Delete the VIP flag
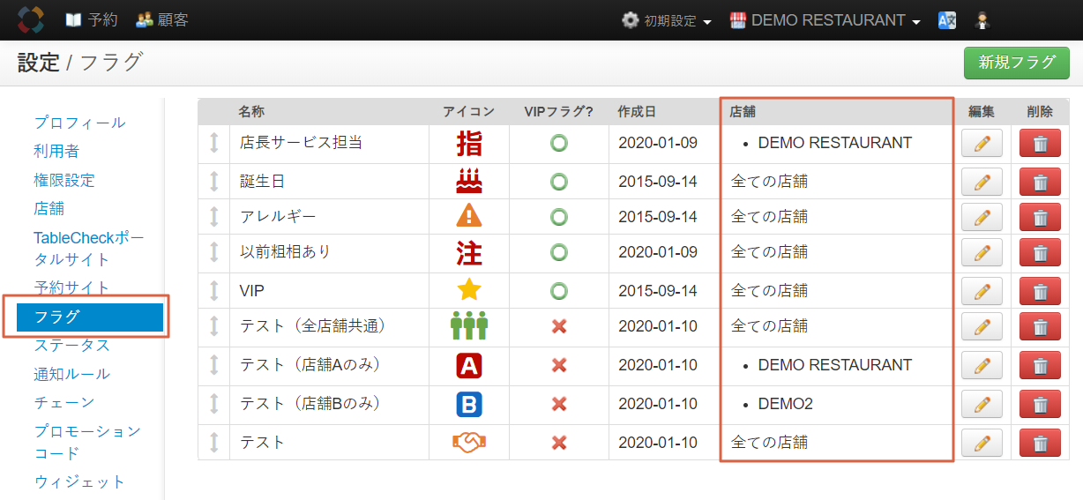The image size is (1083, 500). pyautogui.click(x=1040, y=291)
